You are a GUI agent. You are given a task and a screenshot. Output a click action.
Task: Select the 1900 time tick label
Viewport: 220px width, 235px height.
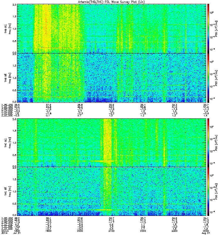click(48, 231)
